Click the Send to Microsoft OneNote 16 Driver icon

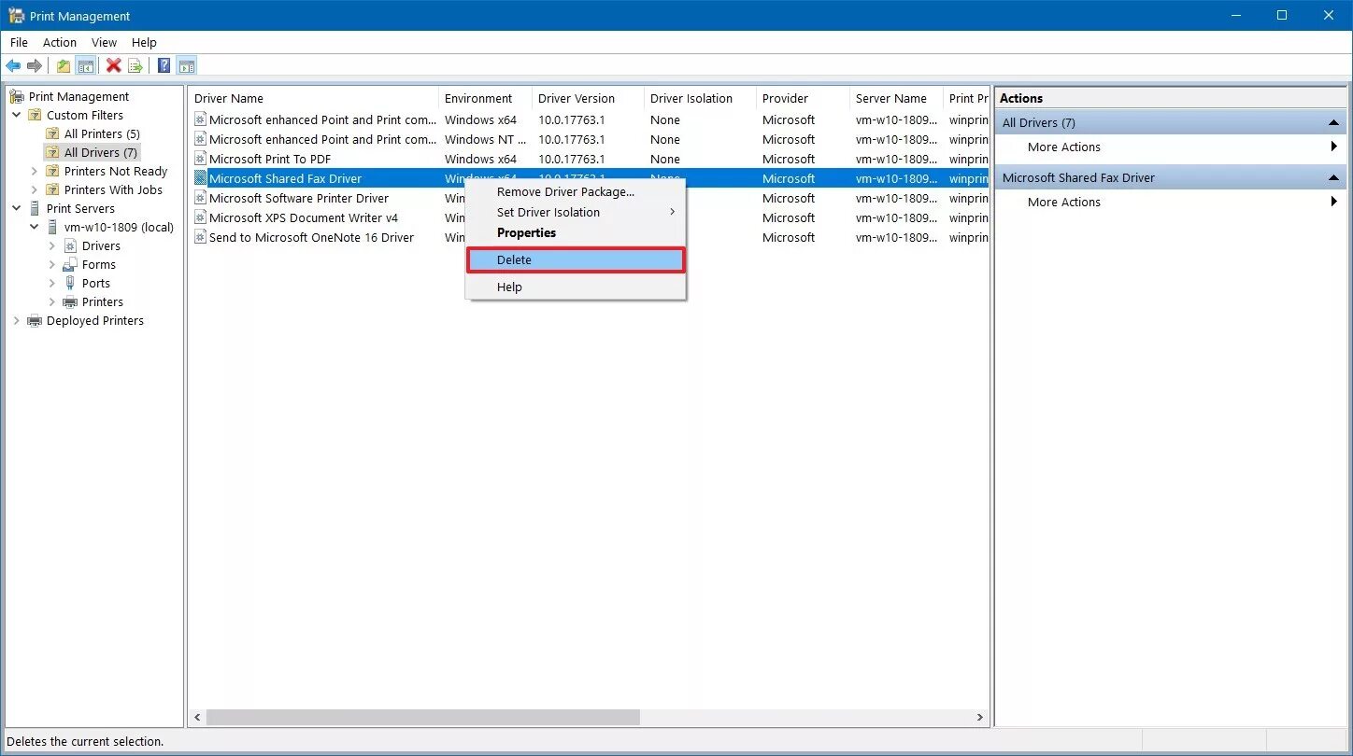(x=200, y=237)
